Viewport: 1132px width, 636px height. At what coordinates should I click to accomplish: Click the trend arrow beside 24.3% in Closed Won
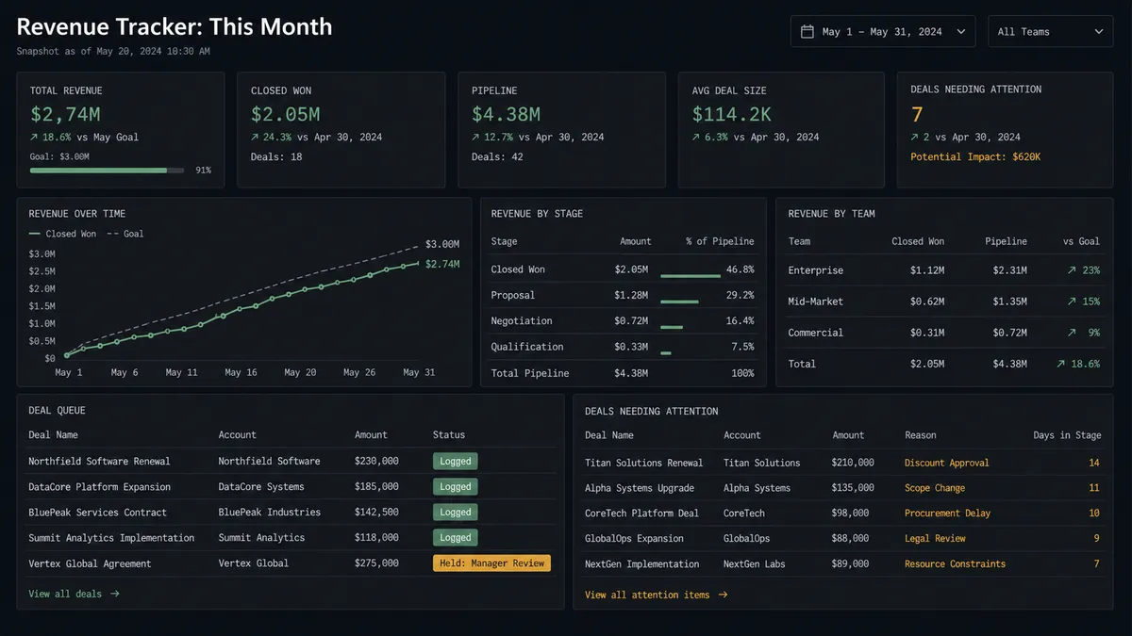[x=256, y=137]
